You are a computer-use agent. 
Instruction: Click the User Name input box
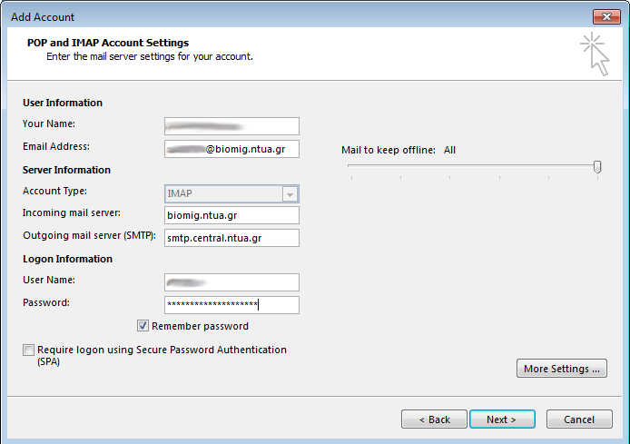(x=231, y=282)
